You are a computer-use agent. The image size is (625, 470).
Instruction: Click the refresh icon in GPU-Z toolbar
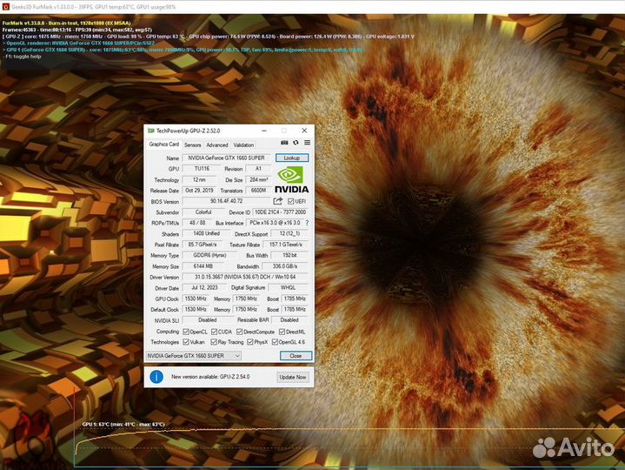coord(296,143)
